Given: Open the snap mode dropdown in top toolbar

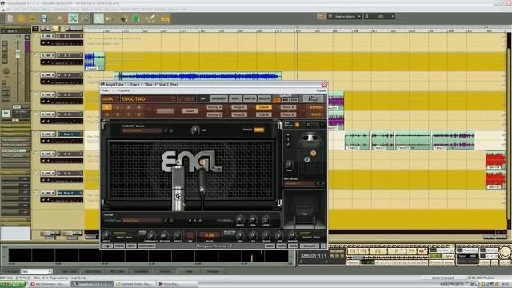Looking at the screenshot, I should [x=344, y=16].
